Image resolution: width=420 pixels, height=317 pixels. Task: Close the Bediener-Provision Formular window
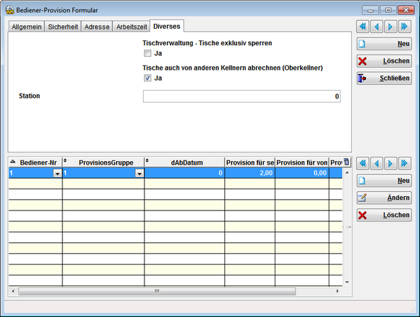406,10
